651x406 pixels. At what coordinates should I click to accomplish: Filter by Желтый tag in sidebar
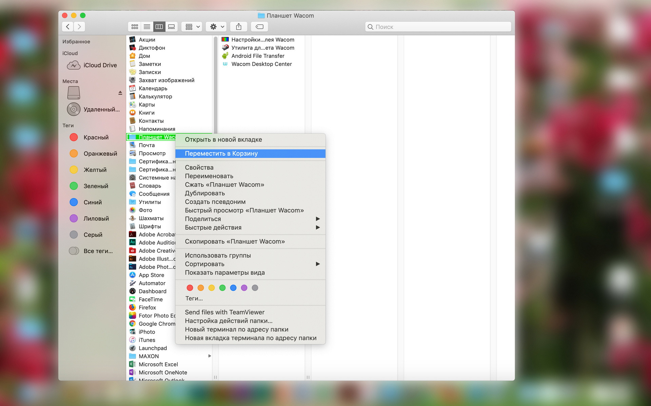88,170
